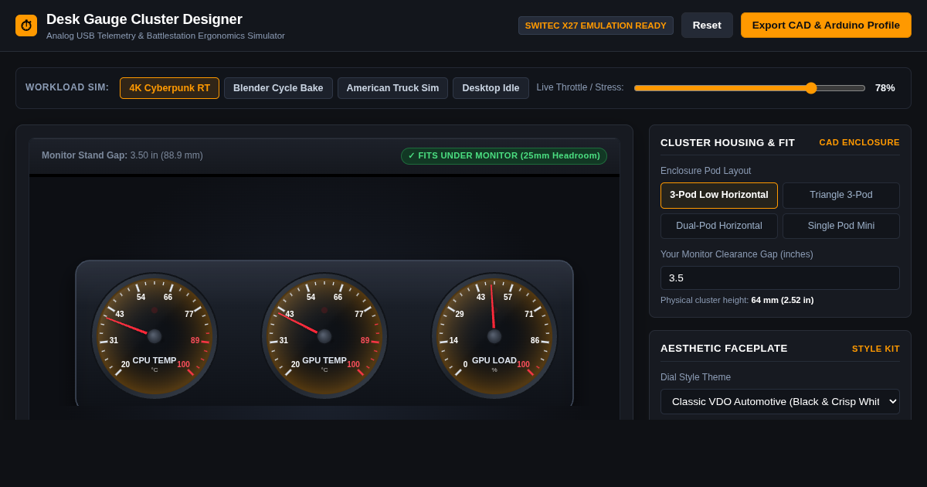Choose the Dual-Pod Horizontal layout
The width and height of the screenshot is (927, 487).
(719, 226)
